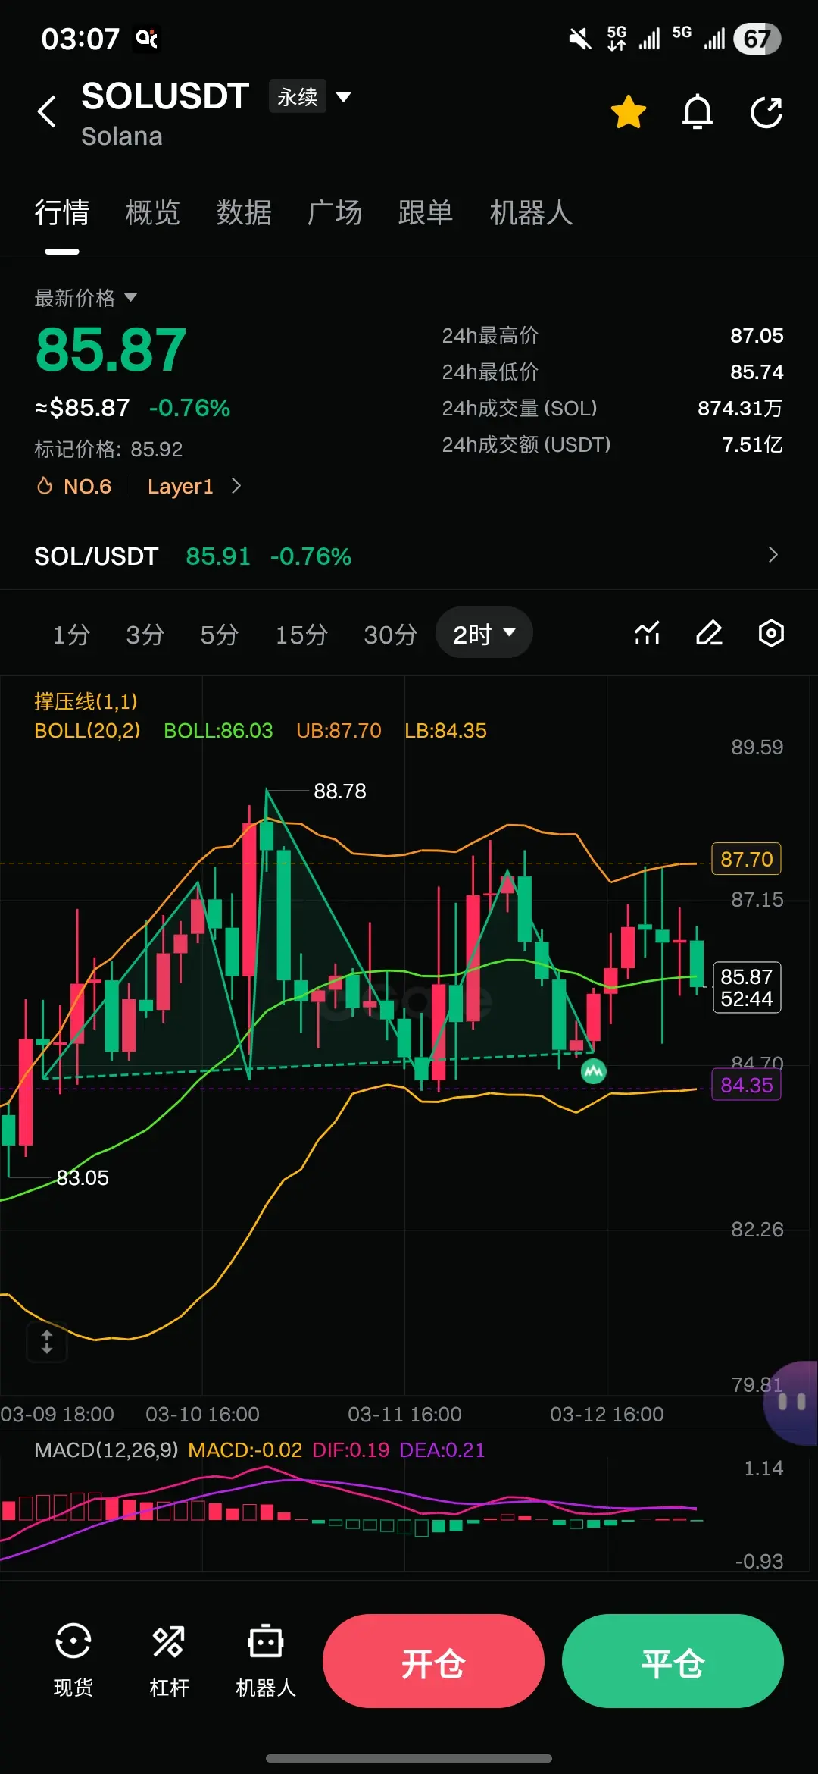
Task: Switch to the 机器人 tab
Action: point(531,212)
